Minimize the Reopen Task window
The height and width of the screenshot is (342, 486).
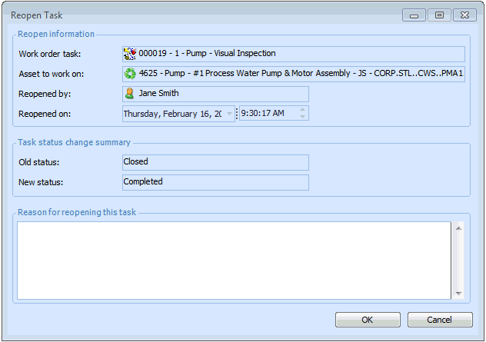pos(414,15)
